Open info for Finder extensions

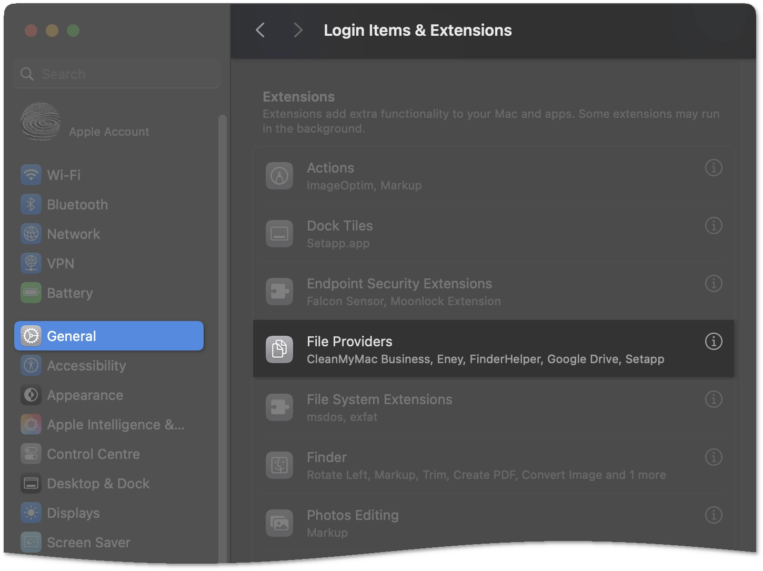(x=713, y=457)
